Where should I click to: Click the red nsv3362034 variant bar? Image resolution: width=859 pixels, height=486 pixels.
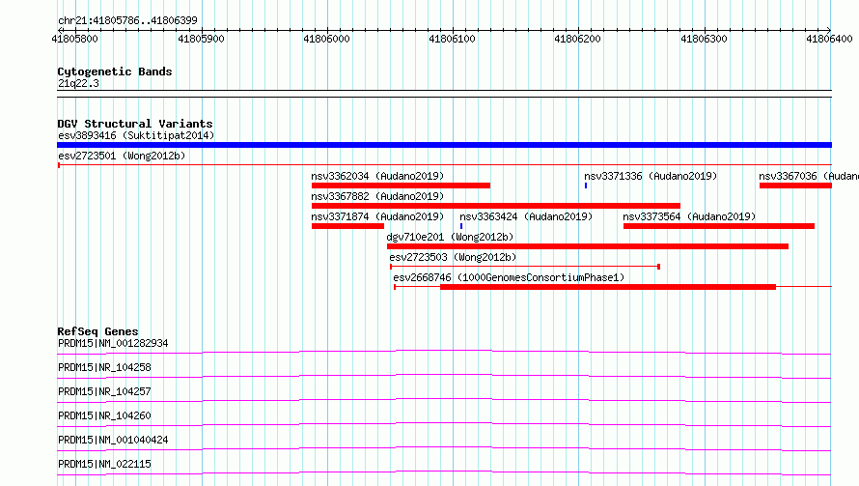(401, 186)
